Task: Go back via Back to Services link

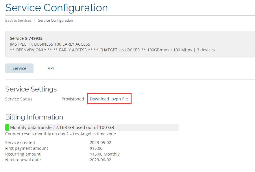Action: (18, 20)
